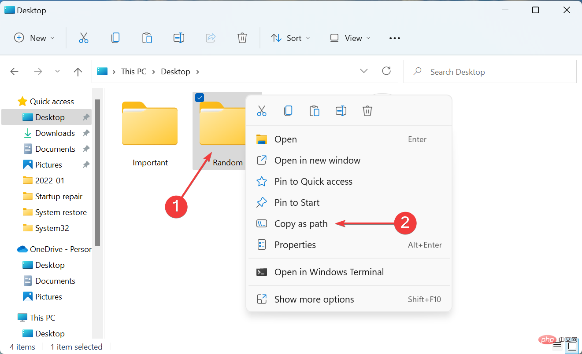This screenshot has width=582, height=354.
Task: Expand the chevron after This PC breadcrumb
Action: point(154,72)
